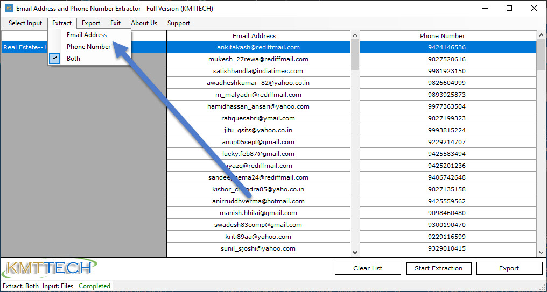The width and height of the screenshot is (547, 292).
Task: Select phone number 9425559562
Action: [x=448, y=202]
